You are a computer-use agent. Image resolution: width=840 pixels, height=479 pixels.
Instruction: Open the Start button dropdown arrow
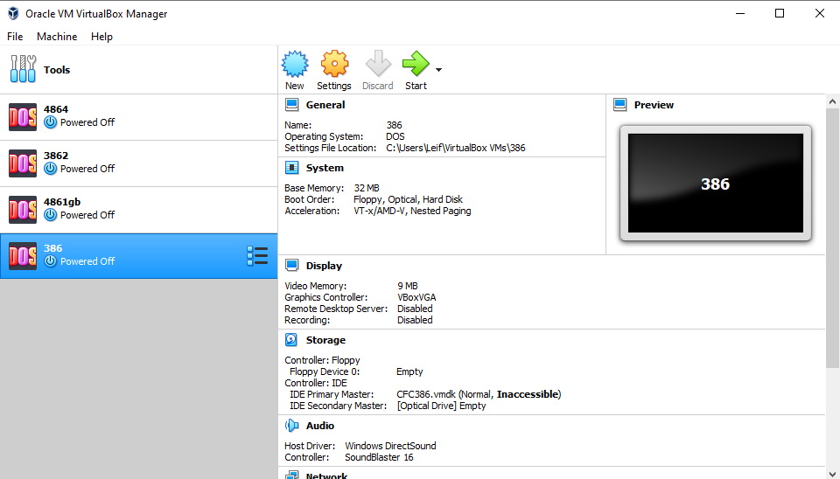438,70
